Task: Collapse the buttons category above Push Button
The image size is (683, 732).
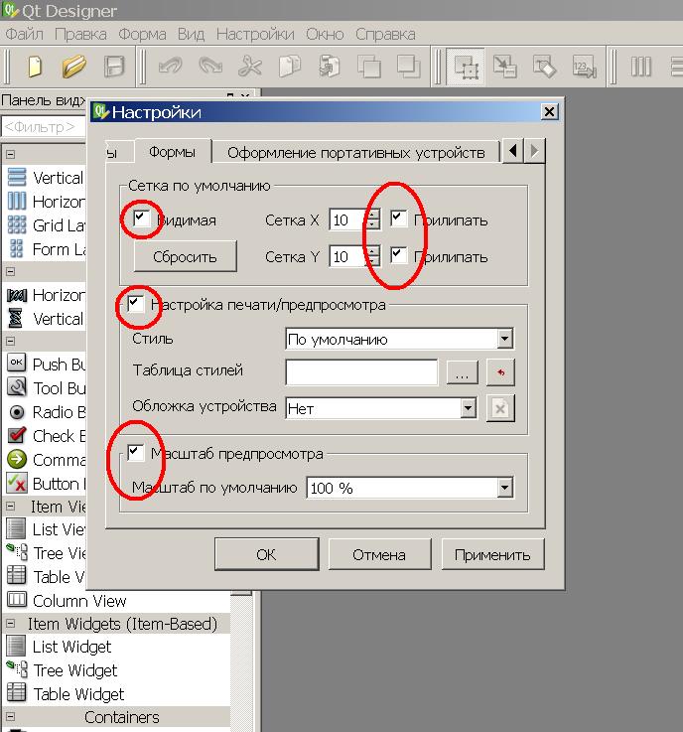Action: tap(10, 342)
